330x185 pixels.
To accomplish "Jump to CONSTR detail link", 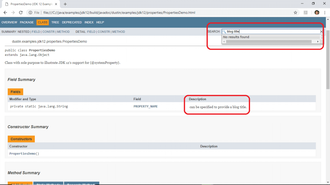I will [104, 32].
